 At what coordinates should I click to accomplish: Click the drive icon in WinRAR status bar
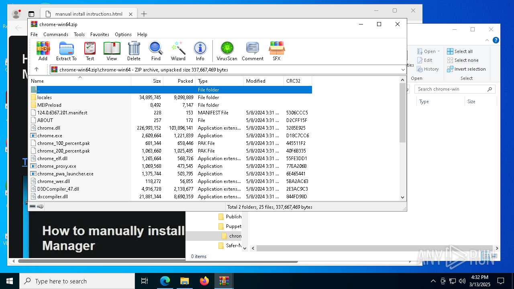(x=33, y=206)
